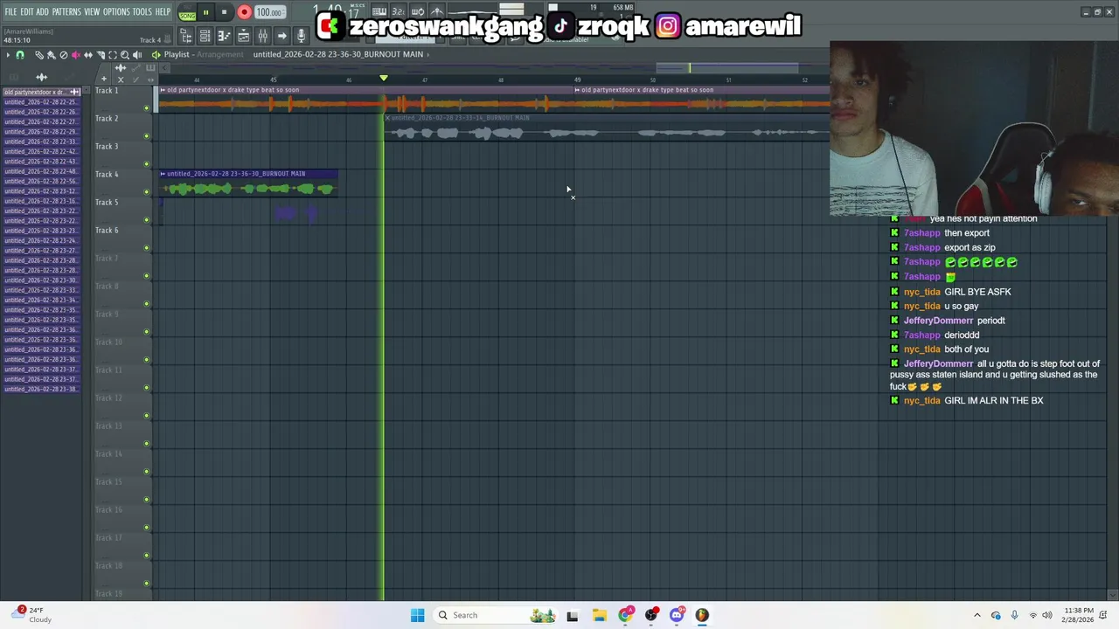Click the arrow icon next to Mixer button

[282, 37]
